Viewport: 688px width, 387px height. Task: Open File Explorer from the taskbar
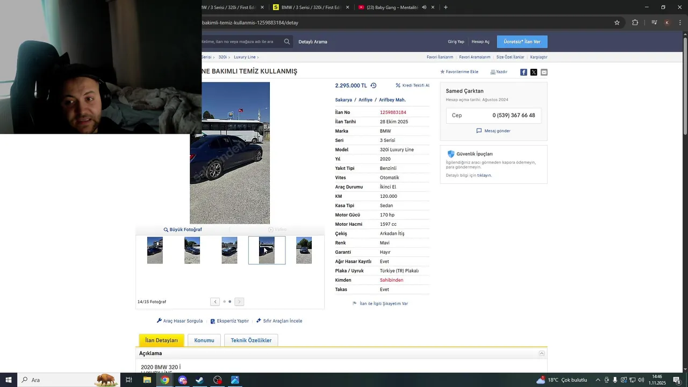[x=147, y=380]
